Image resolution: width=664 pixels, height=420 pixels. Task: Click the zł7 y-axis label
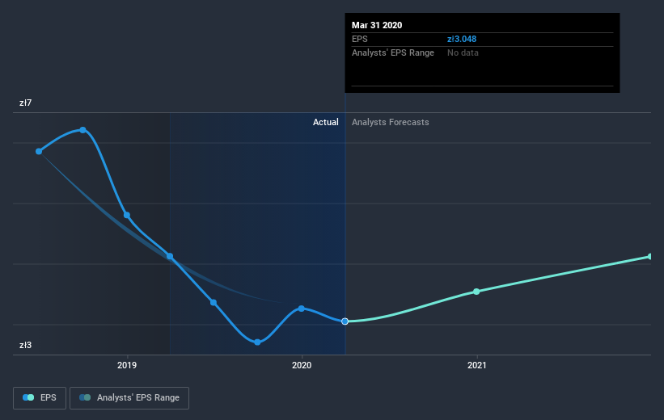(x=25, y=103)
